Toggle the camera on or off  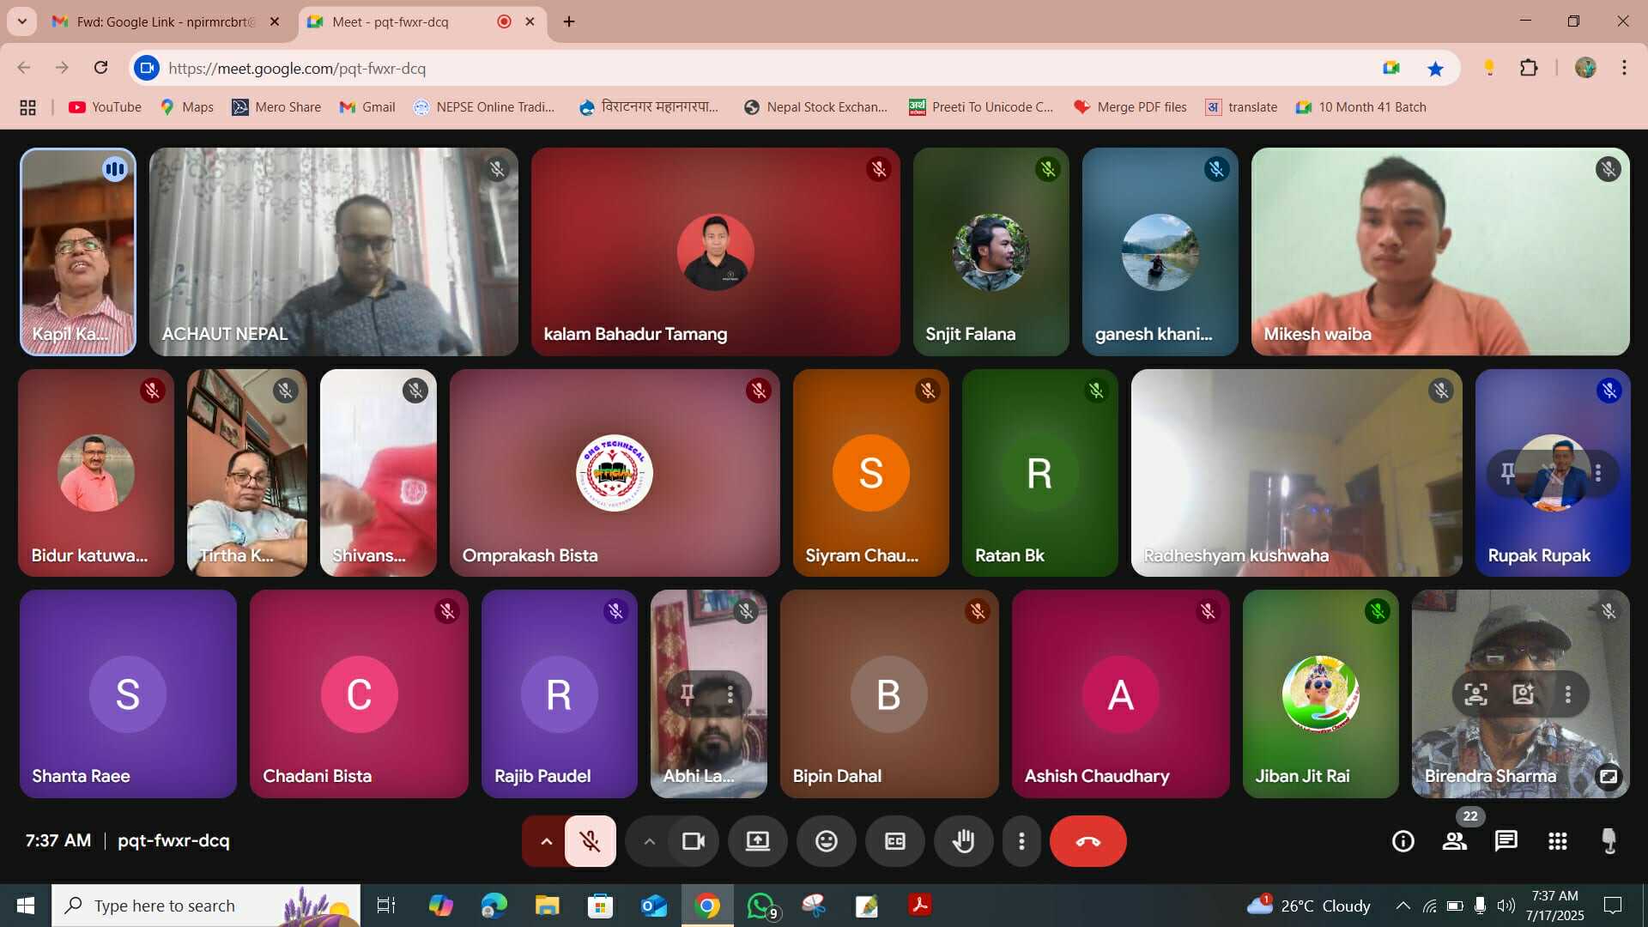[693, 841]
